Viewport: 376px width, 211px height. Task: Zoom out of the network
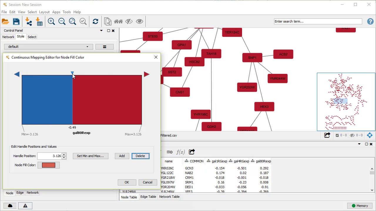click(62, 21)
